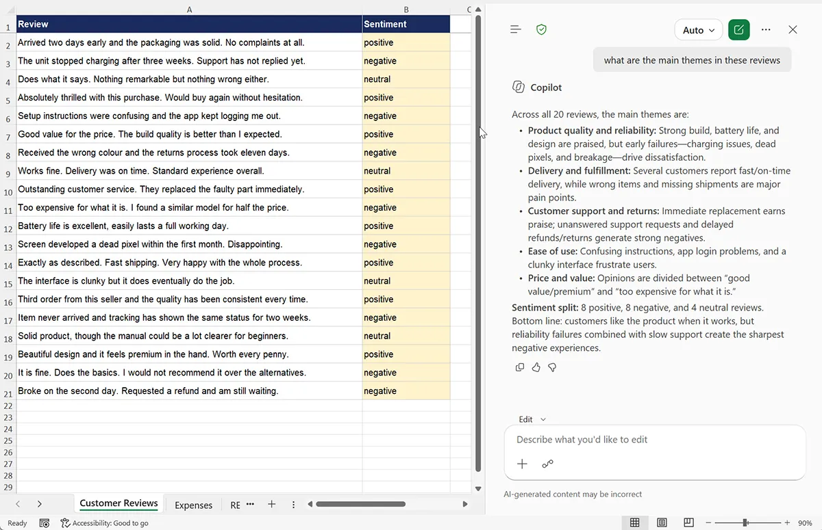This screenshot has height=530, width=822.
Task: Click the connector icon in the prompt box
Action: click(547, 464)
